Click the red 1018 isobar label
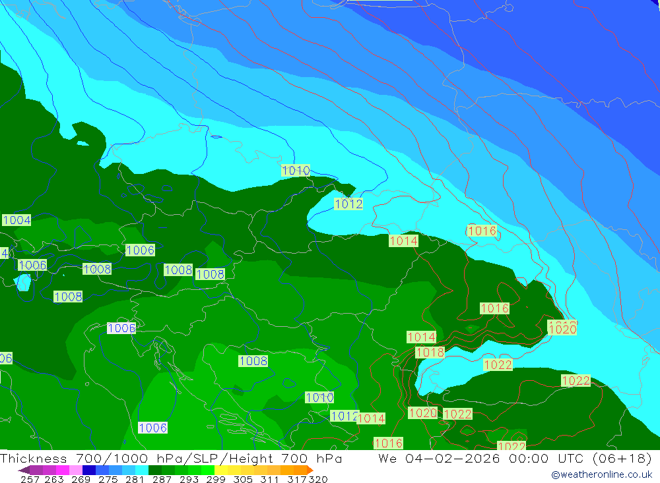The image size is (660, 483). point(430,352)
